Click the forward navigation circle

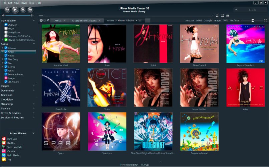pyautogui.click(x=45, y=20)
